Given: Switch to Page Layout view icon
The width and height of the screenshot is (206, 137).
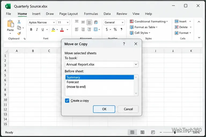Looking at the screenshot, I should (x=142, y=132).
